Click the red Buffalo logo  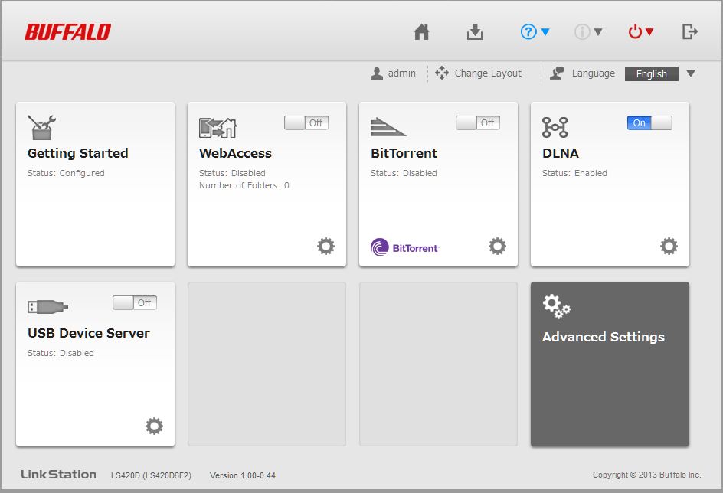pos(67,32)
